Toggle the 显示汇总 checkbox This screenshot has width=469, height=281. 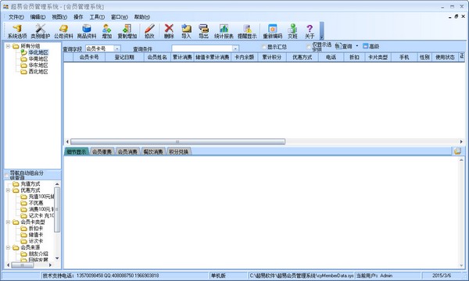point(264,47)
